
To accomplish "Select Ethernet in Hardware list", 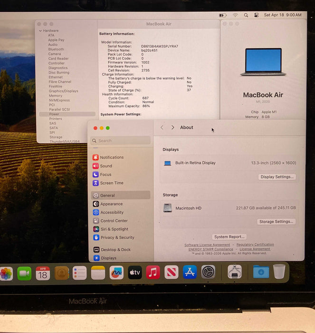I will 56,77.
